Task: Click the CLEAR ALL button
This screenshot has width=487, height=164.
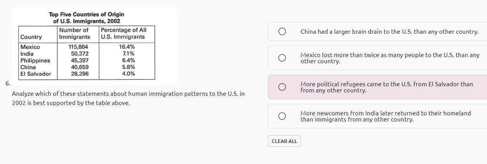Action: click(x=284, y=141)
